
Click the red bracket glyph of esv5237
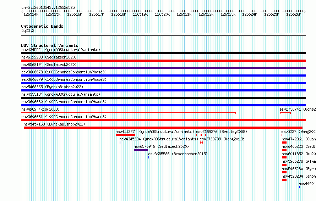(x=285, y=135)
